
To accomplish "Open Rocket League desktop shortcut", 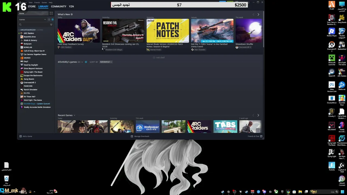I will pyautogui.click(x=342, y=33).
